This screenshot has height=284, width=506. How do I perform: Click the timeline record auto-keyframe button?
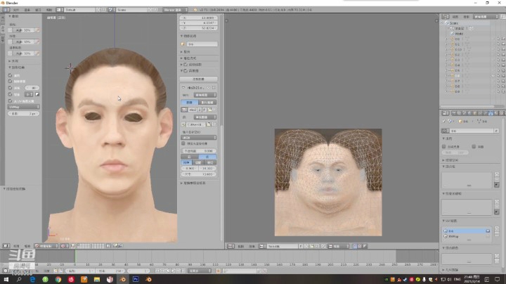[x=218, y=271]
